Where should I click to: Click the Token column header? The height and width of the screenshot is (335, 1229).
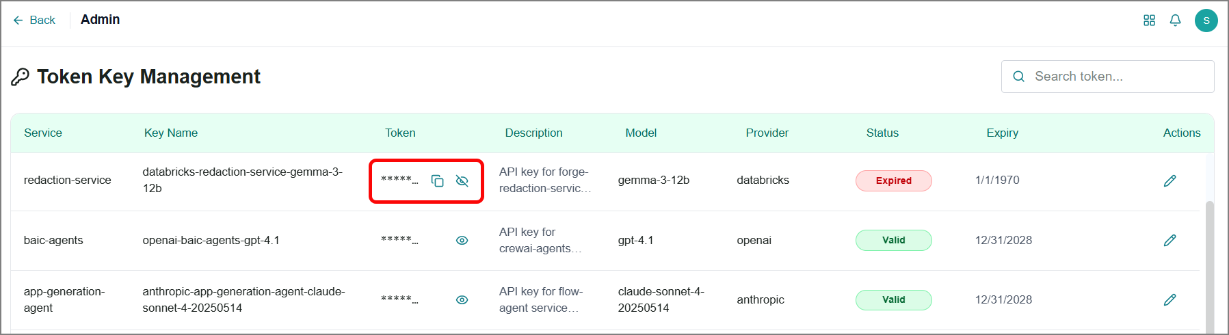[400, 133]
